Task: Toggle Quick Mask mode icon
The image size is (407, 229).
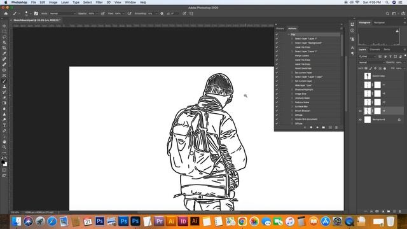Action: click(x=4, y=170)
